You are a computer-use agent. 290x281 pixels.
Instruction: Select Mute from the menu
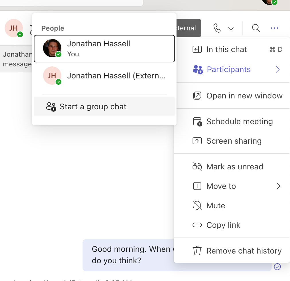coord(232,205)
